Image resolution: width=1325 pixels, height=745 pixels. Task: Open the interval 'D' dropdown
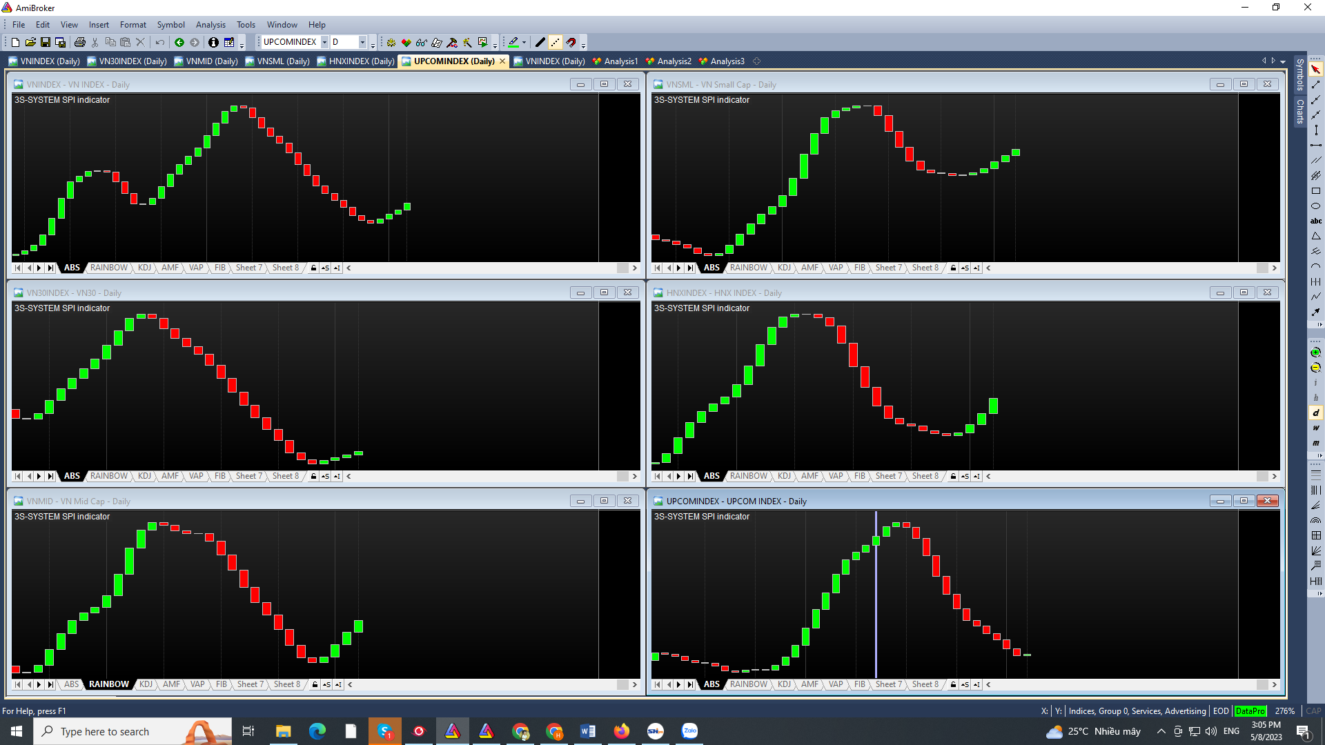(x=362, y=42)
